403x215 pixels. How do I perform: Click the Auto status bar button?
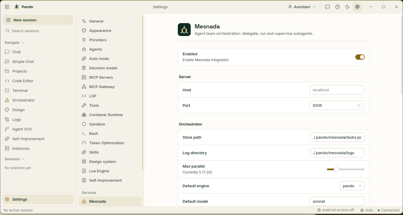click(367, 210)
